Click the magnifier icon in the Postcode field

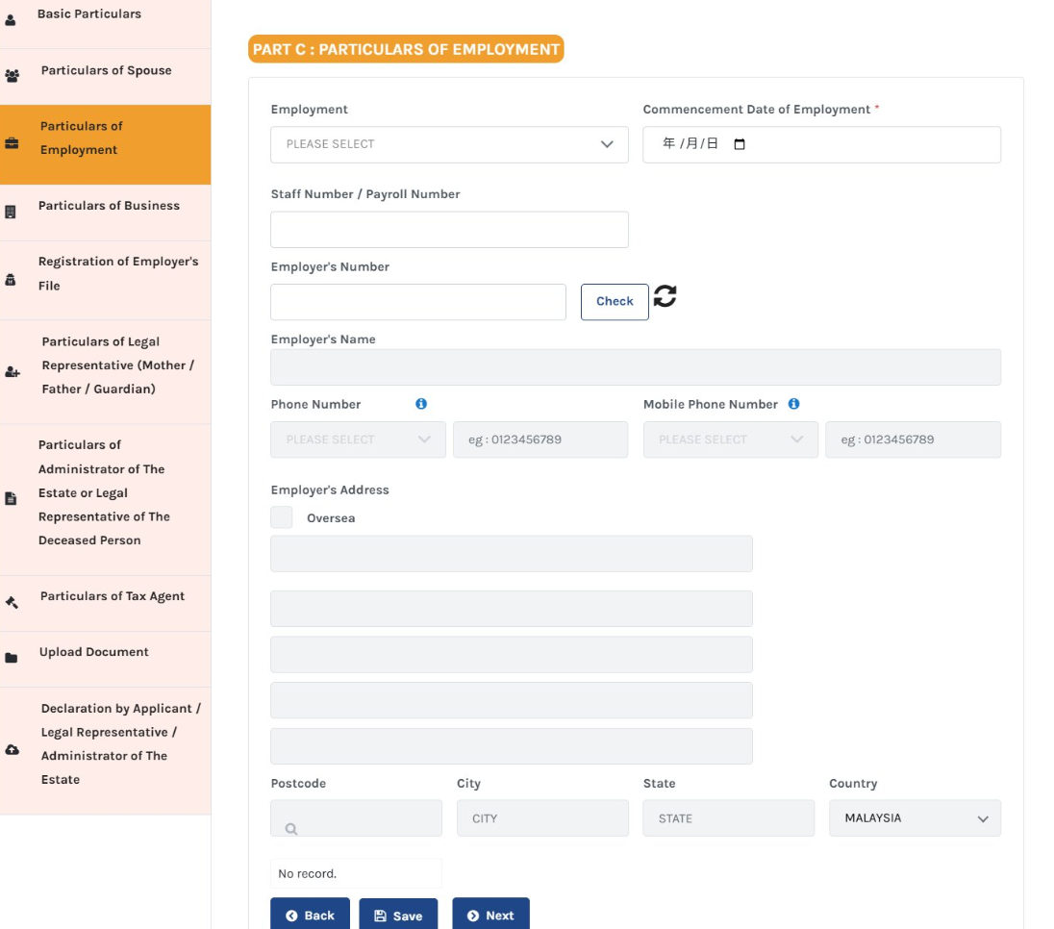coord(291,829)
